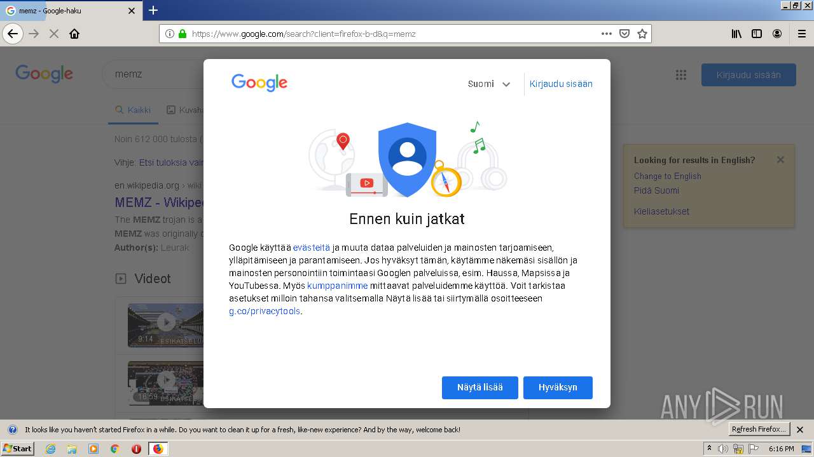Dismiss the Looking for results in English box
The width and height of the screenshot is (814, 457).
[x=780, y=160]
